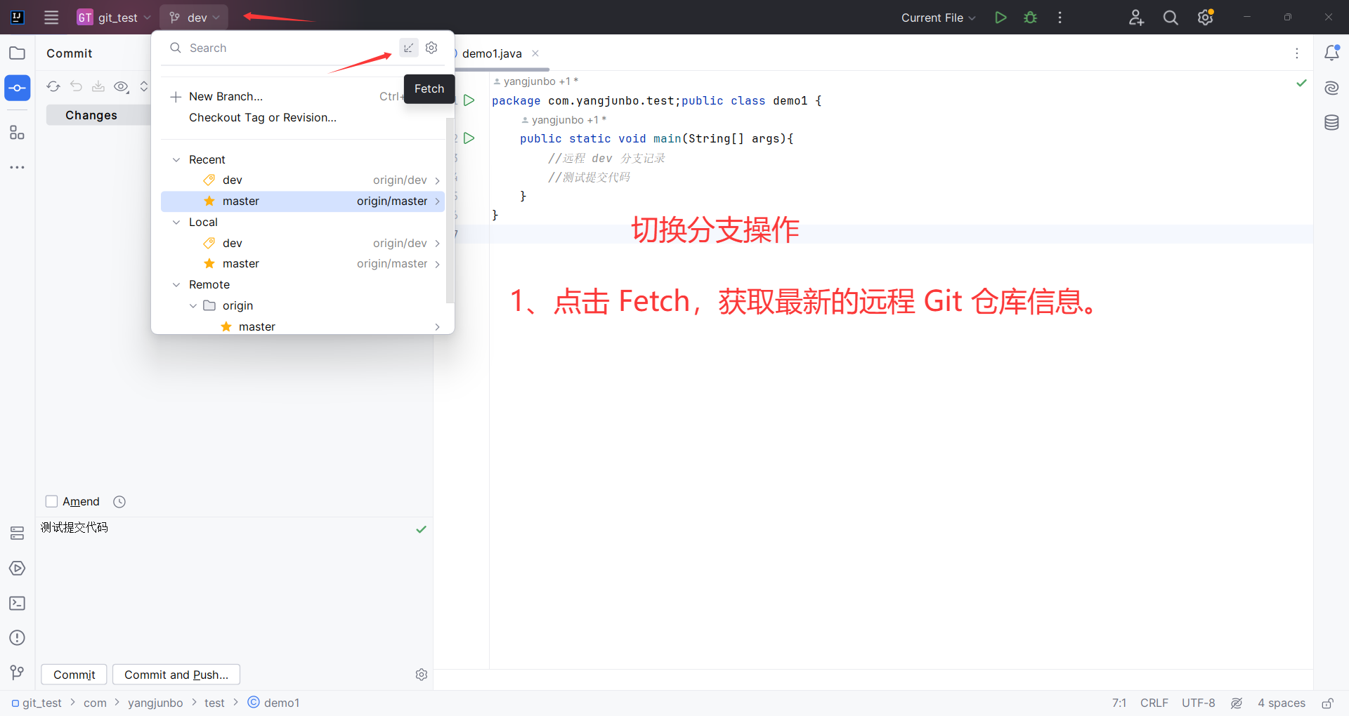Refresh changes in the Commit panel

point(53,86)
